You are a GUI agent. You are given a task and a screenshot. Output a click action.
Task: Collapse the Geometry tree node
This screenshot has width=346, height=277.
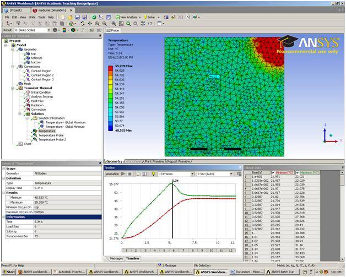tap(13, 50)
